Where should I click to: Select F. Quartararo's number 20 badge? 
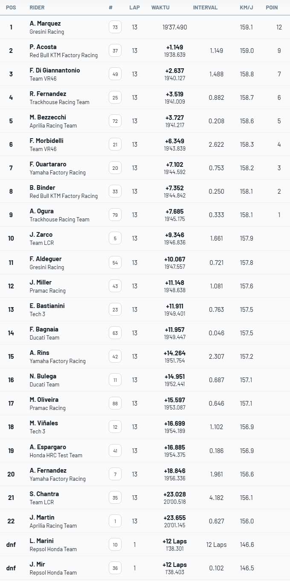point(115,168)
